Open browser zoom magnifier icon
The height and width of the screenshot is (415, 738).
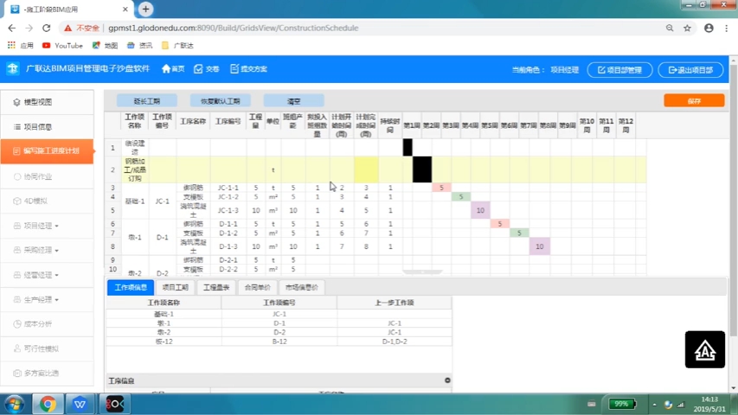point(670,29)
